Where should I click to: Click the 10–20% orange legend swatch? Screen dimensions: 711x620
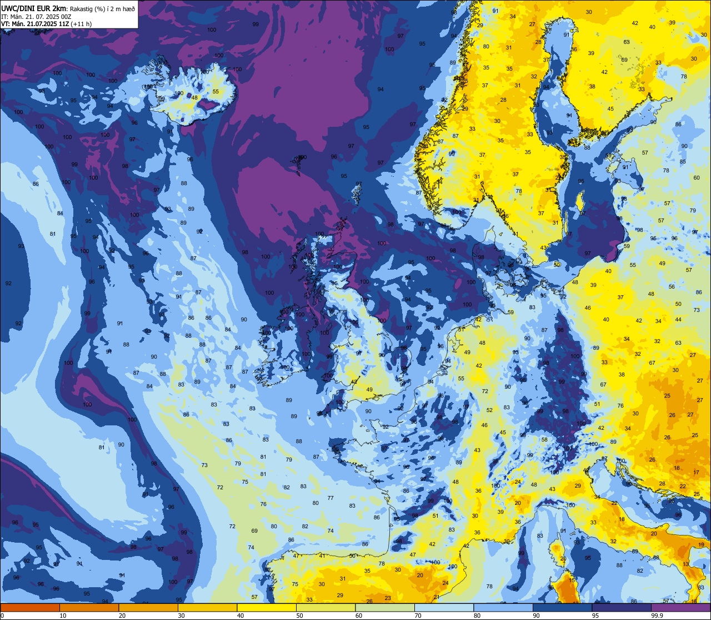pyautogui.click(x=89, y=607)
